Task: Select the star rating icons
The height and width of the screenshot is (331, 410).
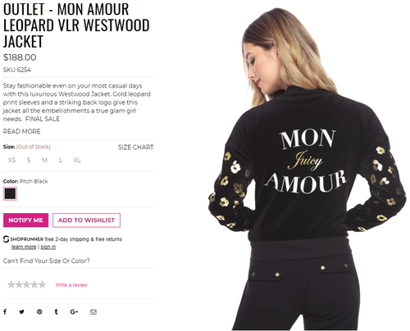Action: click(x=26, y=284)
